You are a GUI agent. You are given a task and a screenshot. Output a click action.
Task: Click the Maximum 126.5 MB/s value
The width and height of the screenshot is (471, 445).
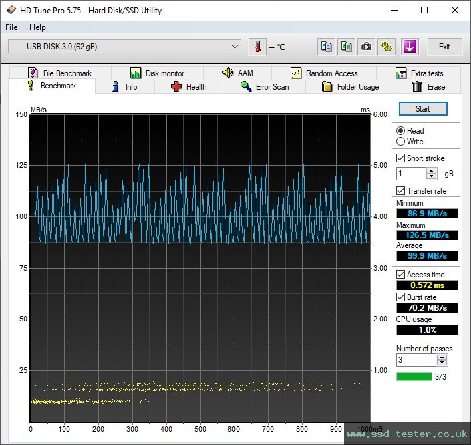[x=427, y=235]
